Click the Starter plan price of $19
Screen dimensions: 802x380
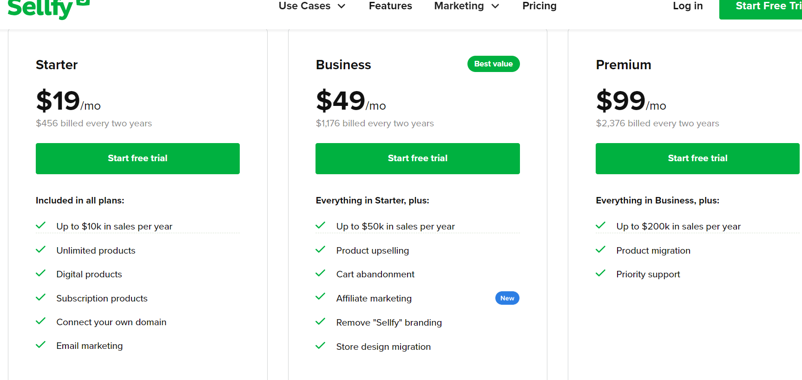tap(58, 100)
